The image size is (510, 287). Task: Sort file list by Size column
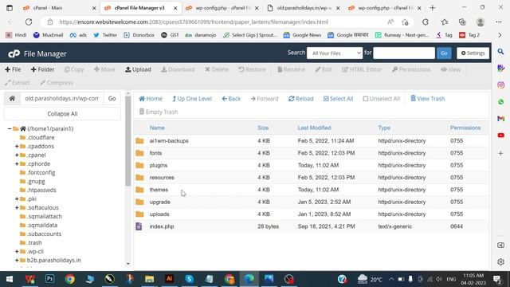pos(263,128)
